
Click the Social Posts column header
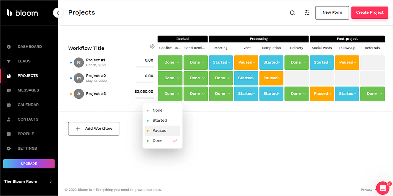click(x=322, y=48)
